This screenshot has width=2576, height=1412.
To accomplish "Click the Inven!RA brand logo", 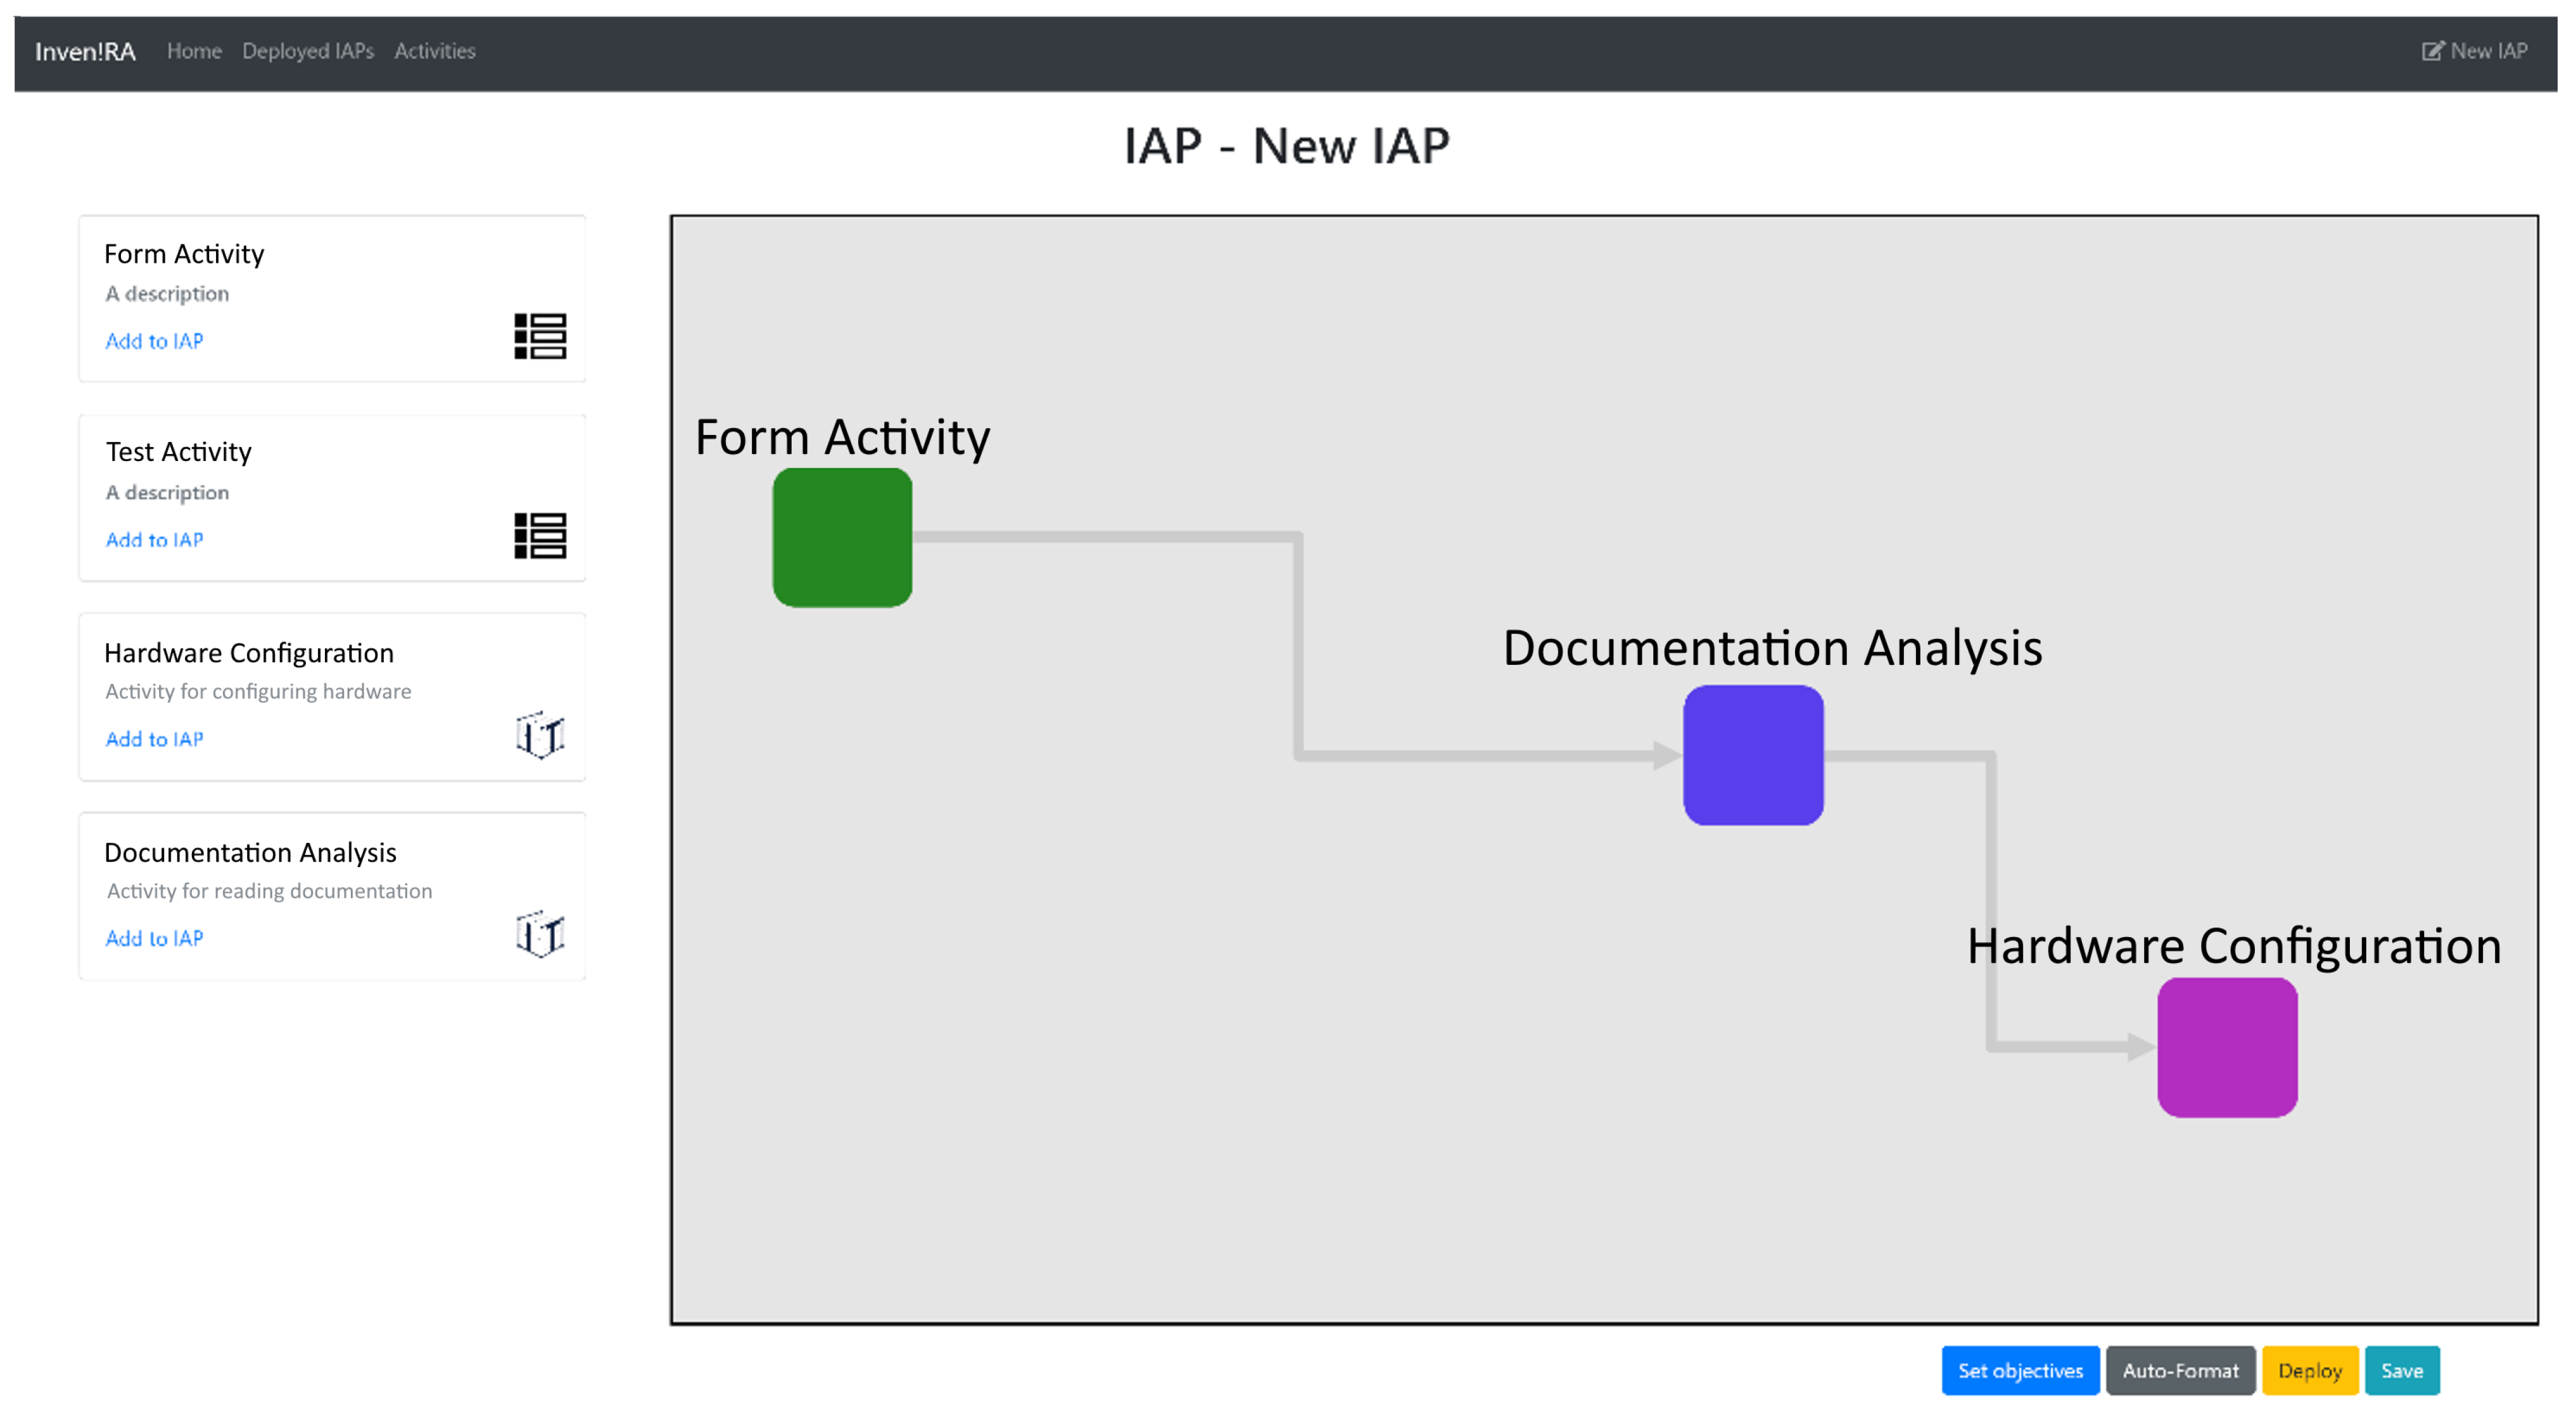I will tap(85, 51).
